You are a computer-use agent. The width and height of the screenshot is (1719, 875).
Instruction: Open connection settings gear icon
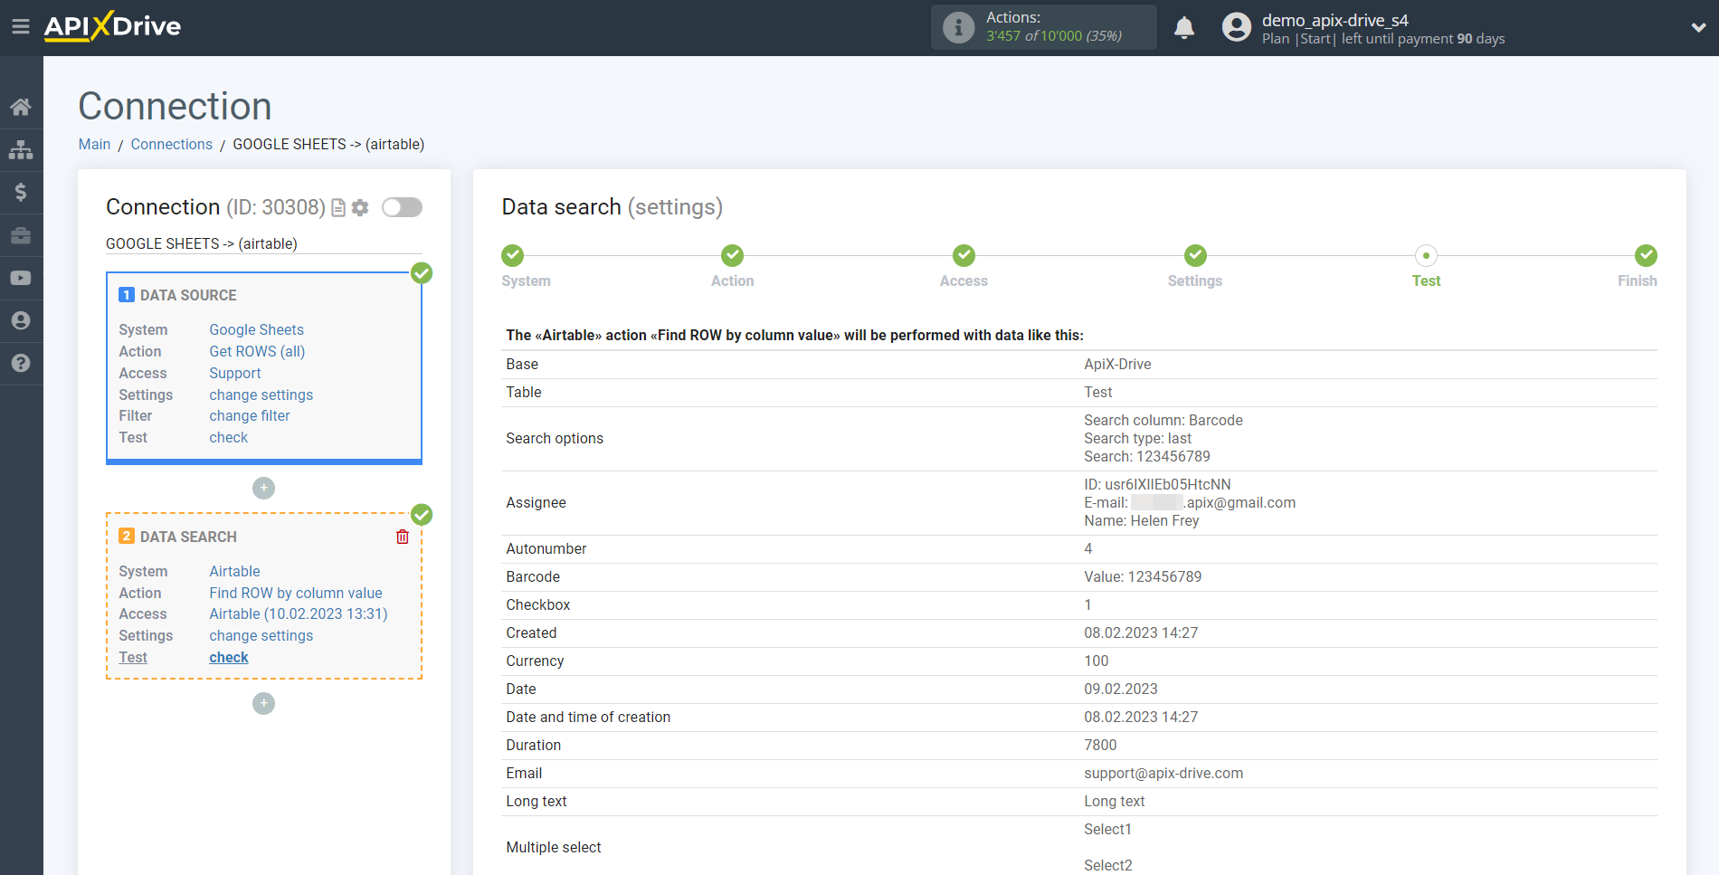coord(360,208)
